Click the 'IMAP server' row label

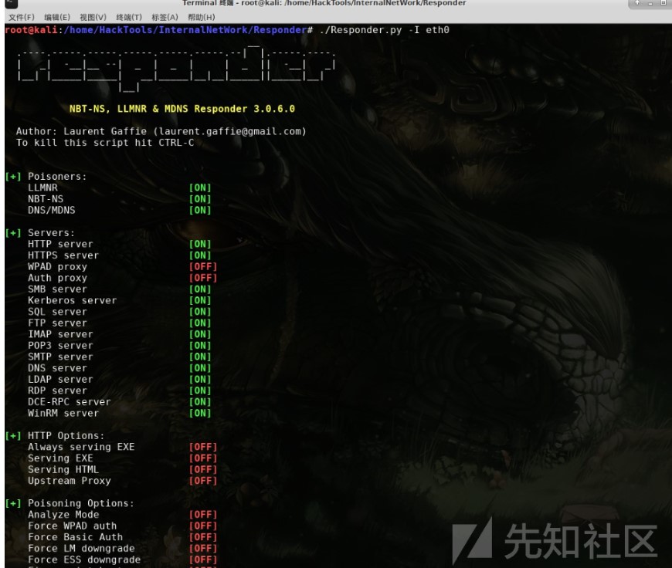(x=60, y=334)
